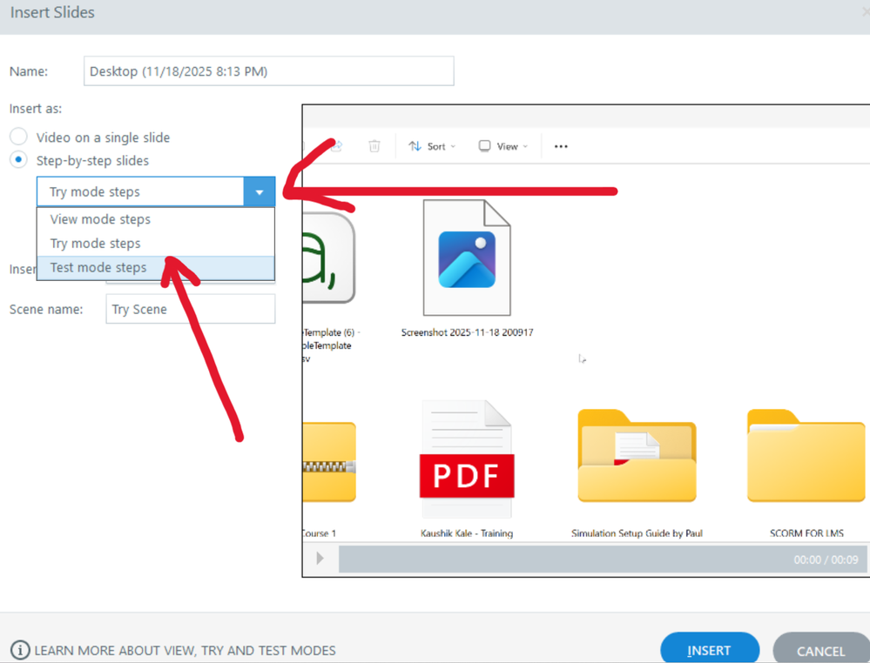Click the View button in preview toolbar

tap(502, 146)
